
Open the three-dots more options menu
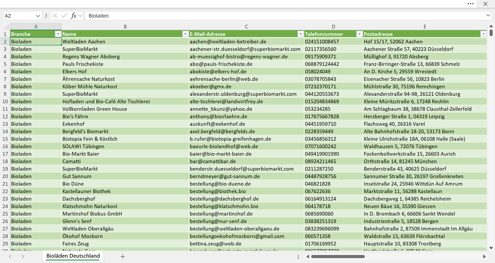(x=471, y=4)
